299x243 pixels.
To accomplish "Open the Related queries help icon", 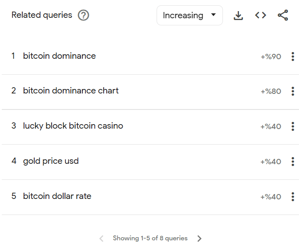I will coord(83,15).
